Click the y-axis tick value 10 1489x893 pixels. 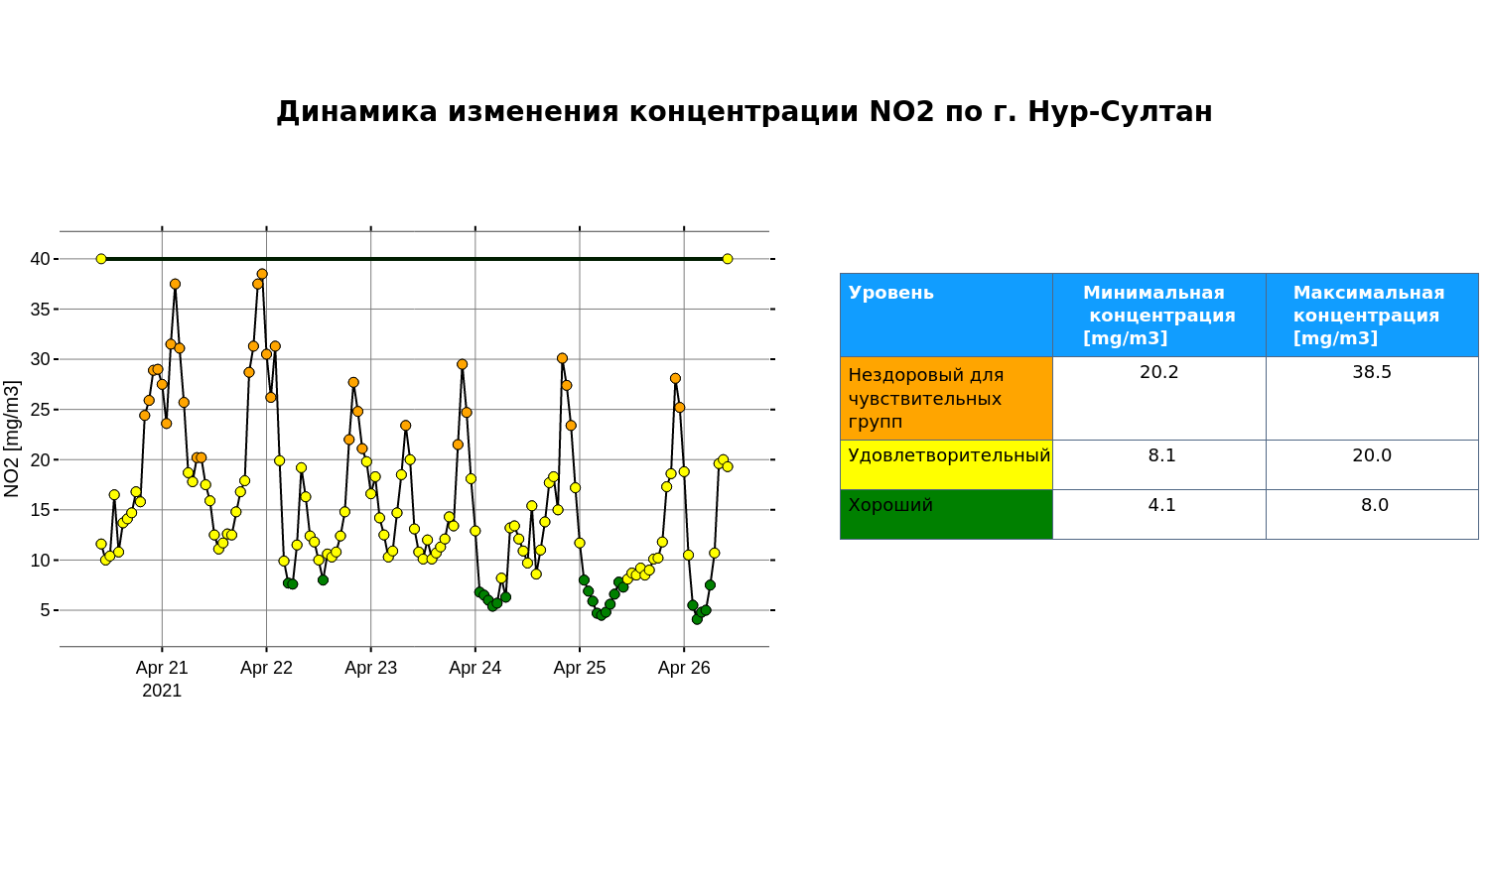[40, 560]
